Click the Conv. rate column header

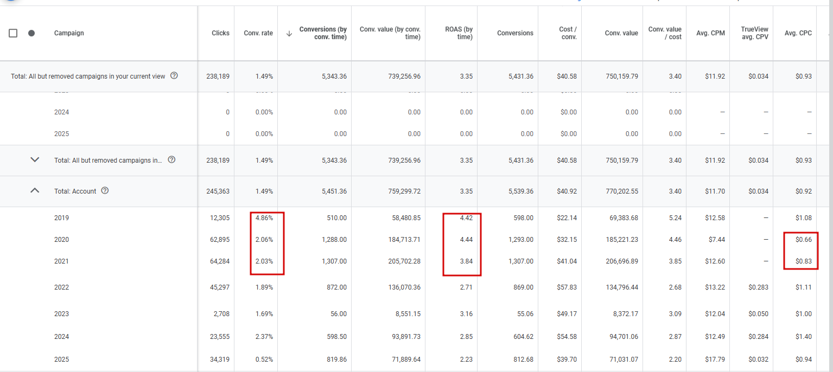click(x=258, y=33)
